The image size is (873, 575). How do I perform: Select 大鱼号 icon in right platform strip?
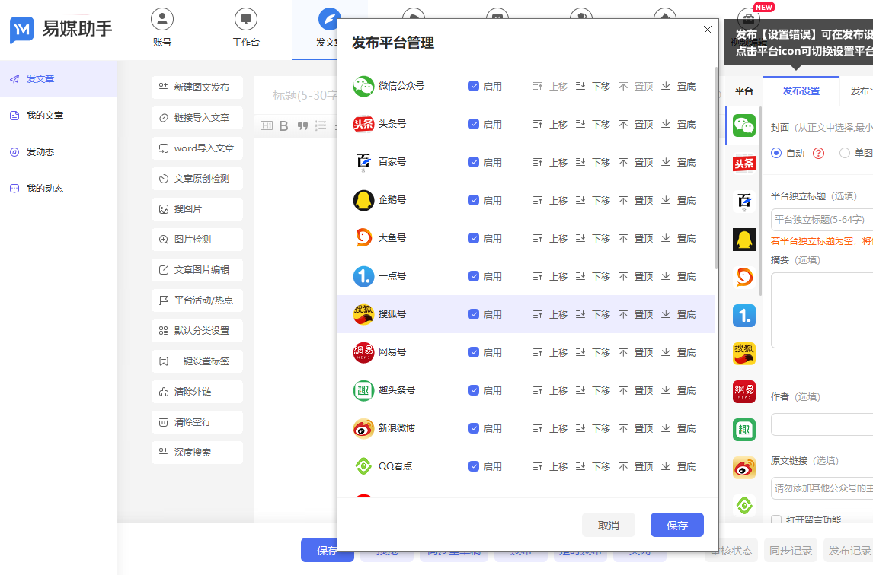click(743, 278)
